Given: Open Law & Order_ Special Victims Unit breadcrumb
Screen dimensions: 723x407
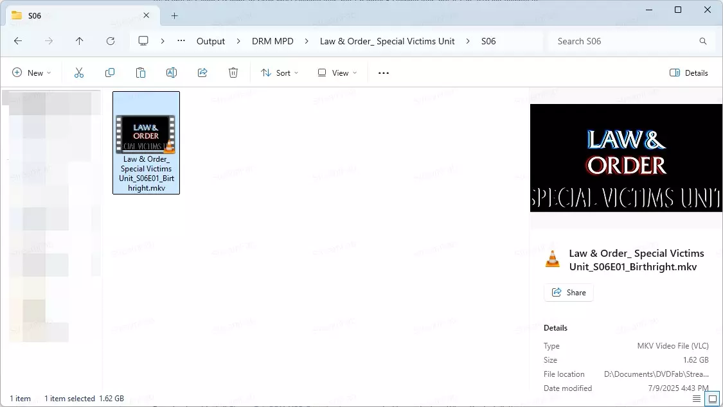Looking at the screenshot, I should pos(388,41).
